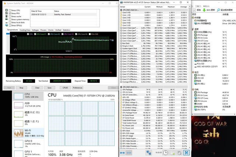Click AIDA64 flame icon in title bar

pyautogui.click(x=5, y=3)
